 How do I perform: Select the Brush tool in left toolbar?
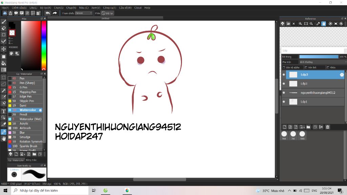(3, 22)
